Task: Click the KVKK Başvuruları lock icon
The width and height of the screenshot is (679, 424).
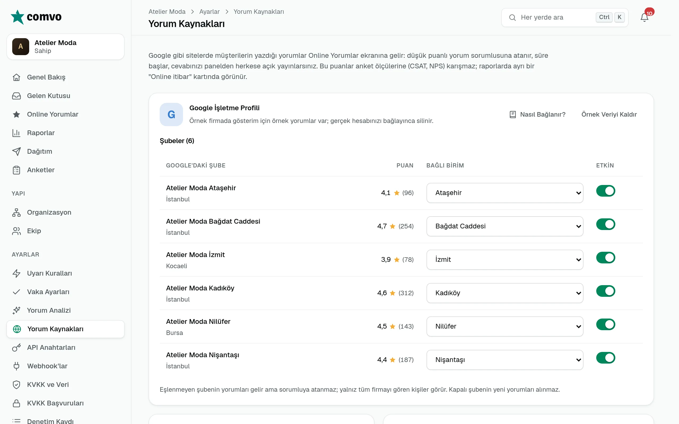Action: (16, 403)
